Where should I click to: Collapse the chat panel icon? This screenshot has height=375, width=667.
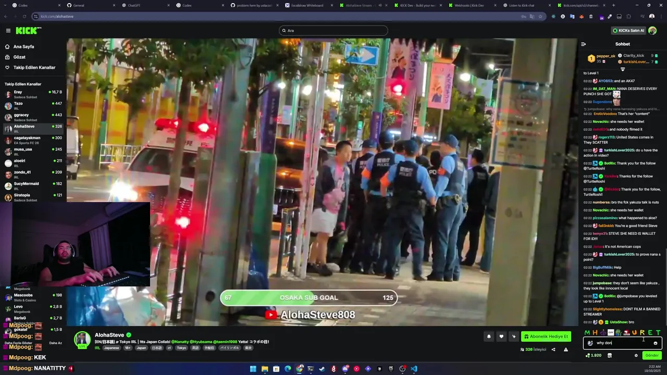[x=583, y=44]
